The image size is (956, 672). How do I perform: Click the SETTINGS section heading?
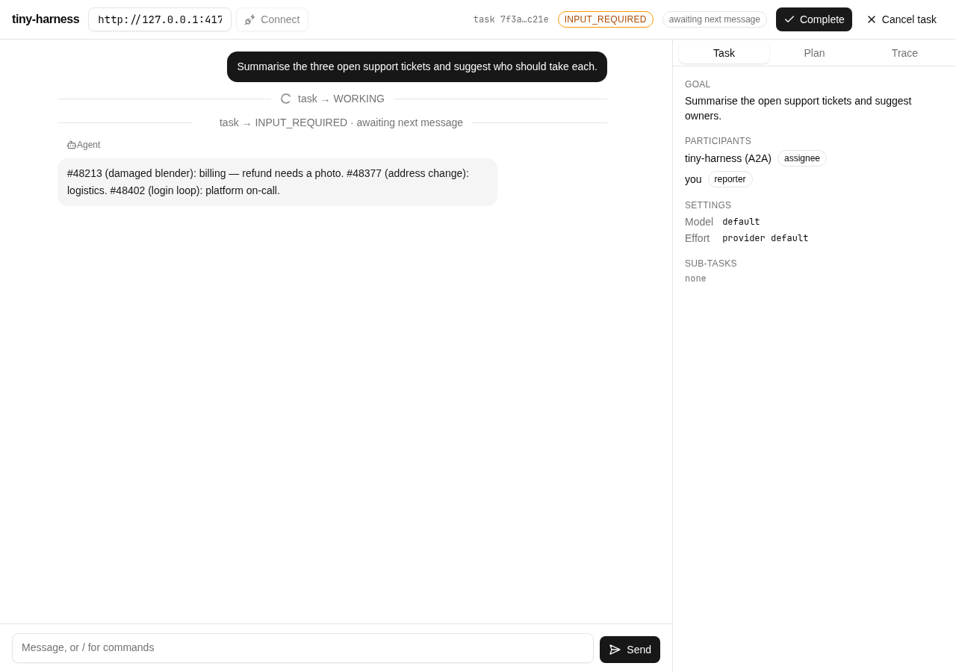click(x=708, y=205)
